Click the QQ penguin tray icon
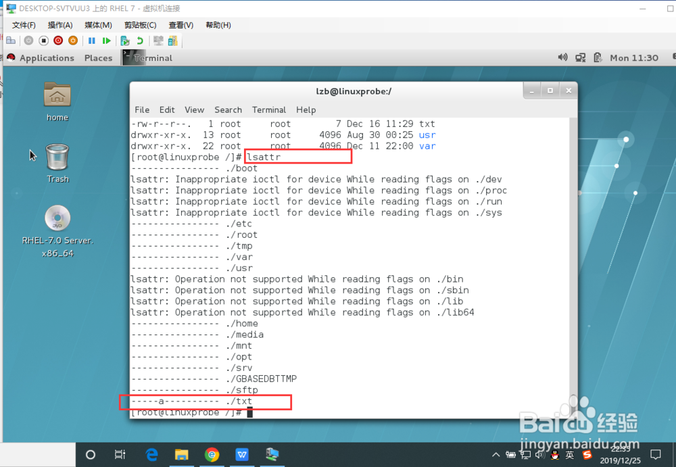Screen dimensions: 676x467 (555, 454)
